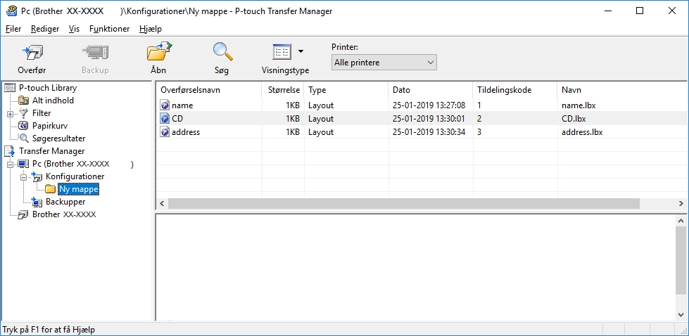Select Søgeresultater in the tree
The image size is (689, 336).
(58, 138)
